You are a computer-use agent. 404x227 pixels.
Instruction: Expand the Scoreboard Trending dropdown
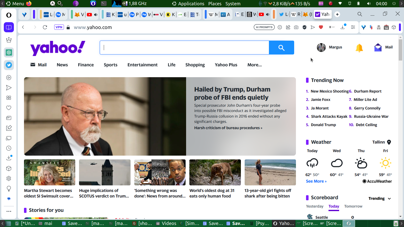(x=380, y=198)
